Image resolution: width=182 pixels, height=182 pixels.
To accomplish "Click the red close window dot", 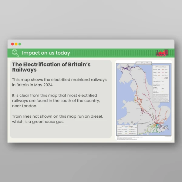I will (12, 44).
